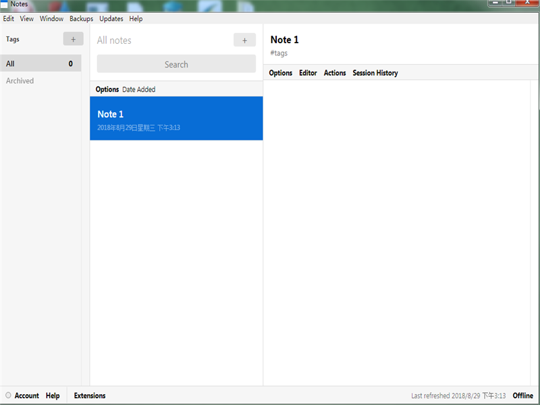Click the Notes app icon in the title bar

click(x=5, y=5)
